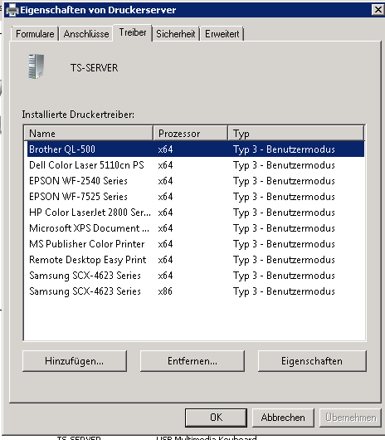The height and width of the screenshot is (440, 385).
Task: Select EPSON WF-7525 Series driver
Action: pyautogui.click(x=196, y=197)
